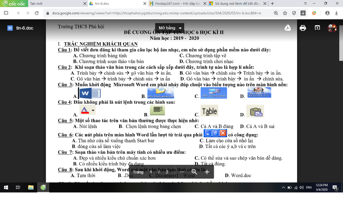Go forward to next page

click(27, 13)
